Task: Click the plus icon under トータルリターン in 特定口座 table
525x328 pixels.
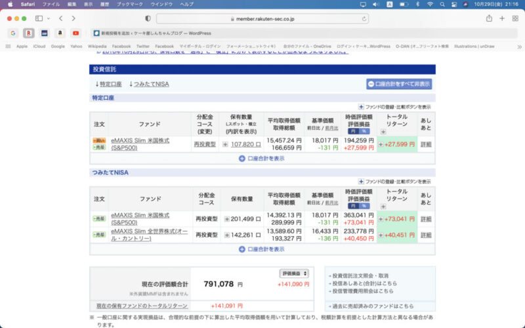Action: pos(383,132)
